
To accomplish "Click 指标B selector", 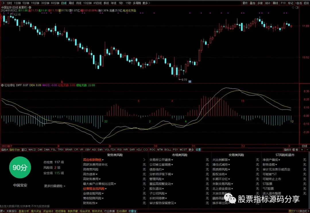I will 287,150.
